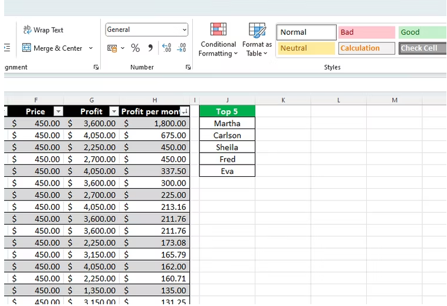Viewport: 447px width, 306px height.
Task: Click the Profit per month header cell
Action: point(155,111)
